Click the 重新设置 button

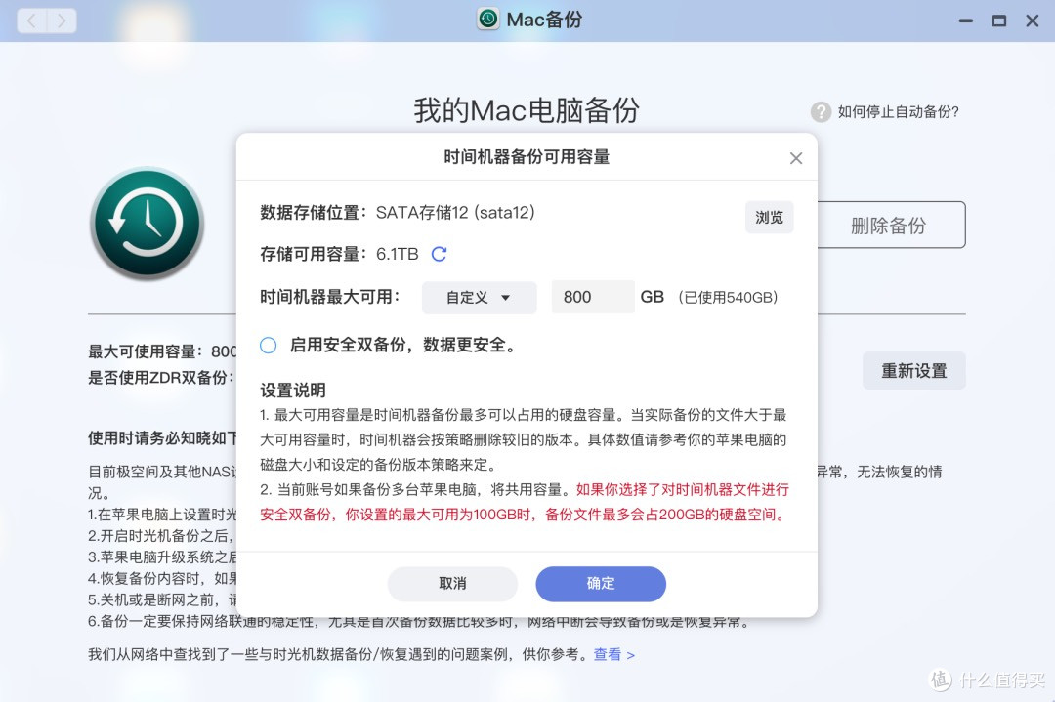(x=913, y=370)
